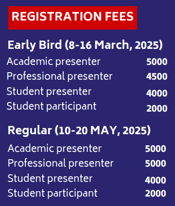The image size is (175, 206).
Task: Click the Regular Student participant fee 2000
Action: [156, 194]
